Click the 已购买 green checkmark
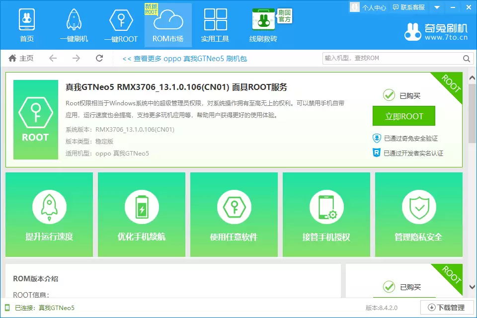 point(388,95)
